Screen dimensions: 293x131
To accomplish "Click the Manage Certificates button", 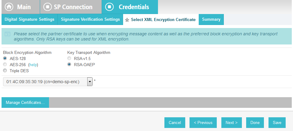I will (x=25, y=102).
